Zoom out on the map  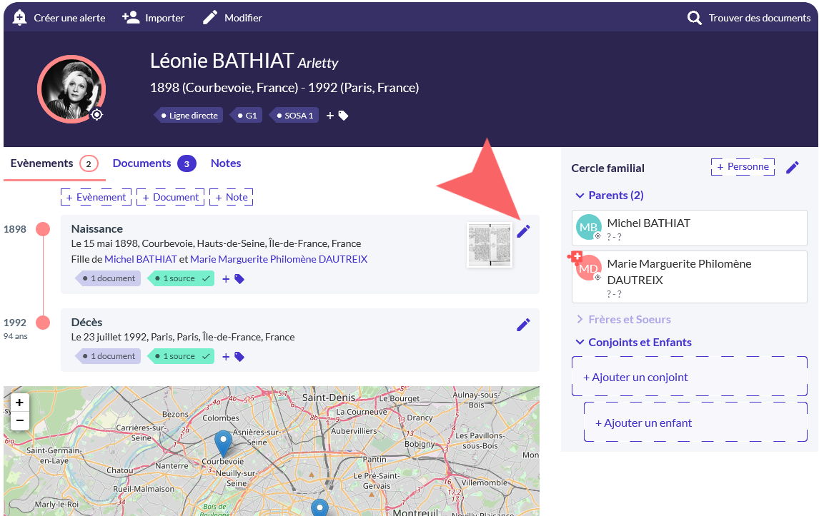19,420
